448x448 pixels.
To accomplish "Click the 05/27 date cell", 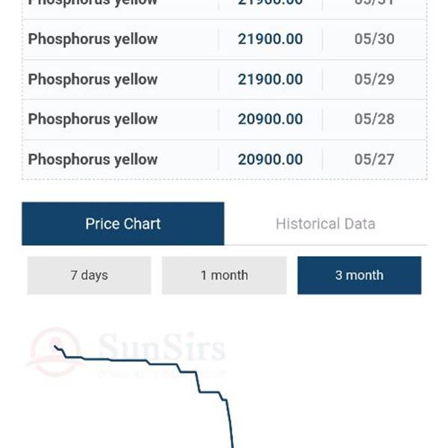I will [374, 159].
